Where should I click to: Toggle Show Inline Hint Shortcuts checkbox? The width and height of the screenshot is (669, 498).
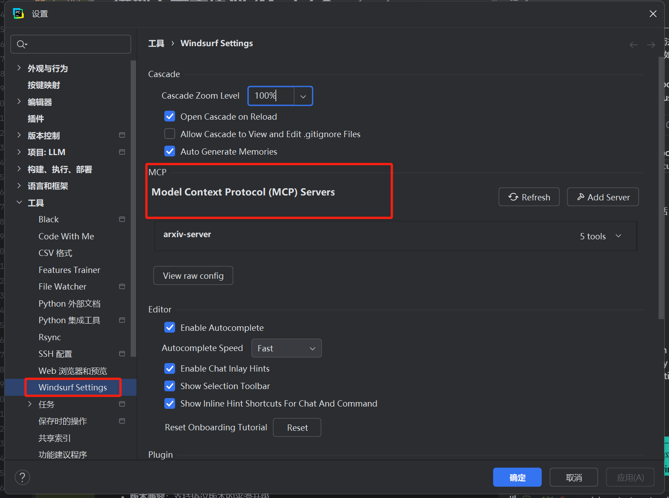point(170,403)
